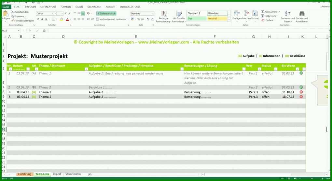Screen dimensions: 332x181
Task: Center text horizontally in ribbon
Action: (x=79, y=19)
